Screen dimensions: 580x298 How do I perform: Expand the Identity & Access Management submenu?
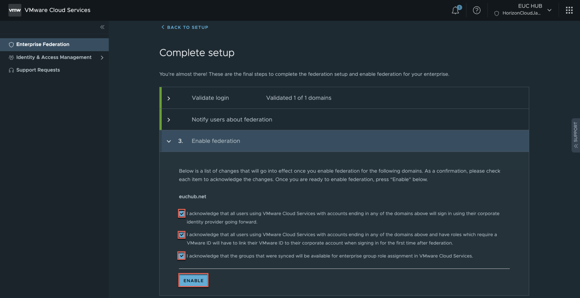click(102, 58)
